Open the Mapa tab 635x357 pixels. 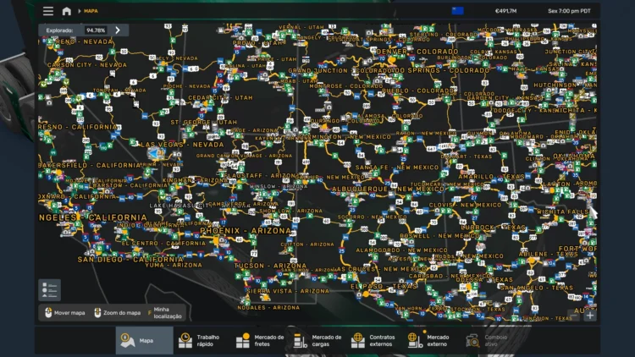(144, 340)
